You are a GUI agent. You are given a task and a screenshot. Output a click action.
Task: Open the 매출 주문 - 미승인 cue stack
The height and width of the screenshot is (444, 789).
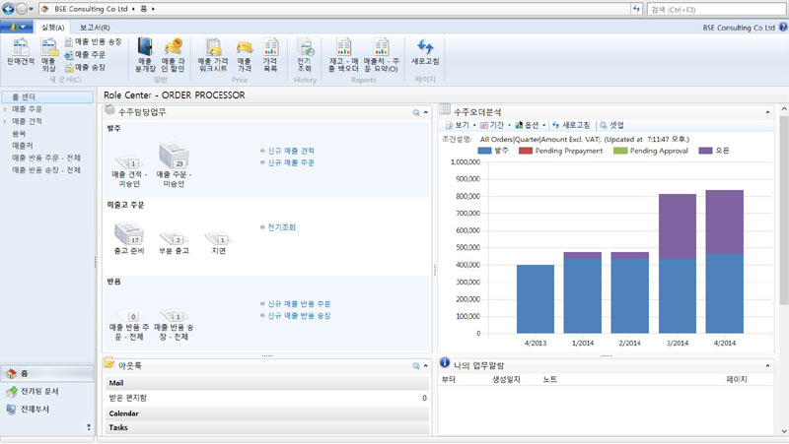(x=174, y=164)
